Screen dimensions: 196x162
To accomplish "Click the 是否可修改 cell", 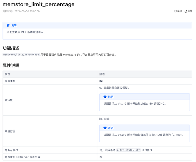I will 50,150.
